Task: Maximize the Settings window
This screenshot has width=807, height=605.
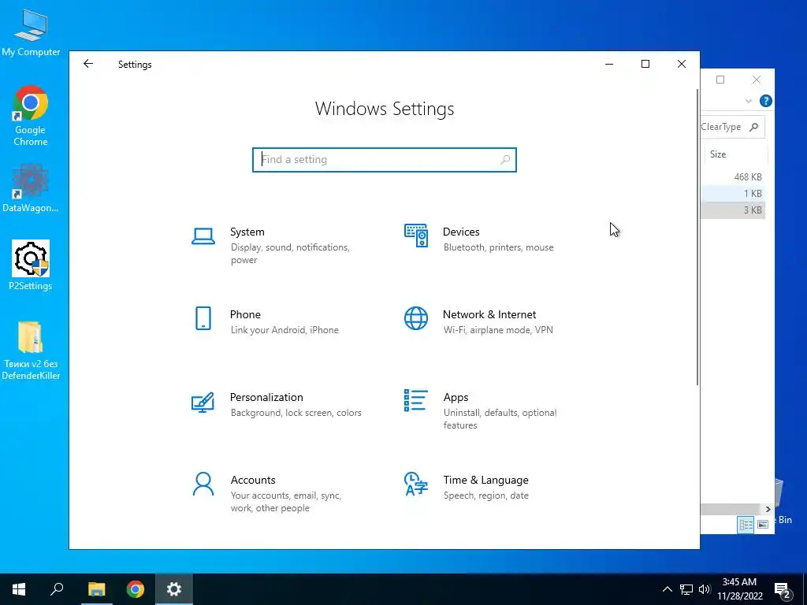Action: [x=645, y=64]
